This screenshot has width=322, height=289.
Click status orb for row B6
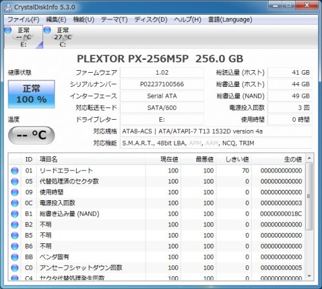click(x=15, y=246)
